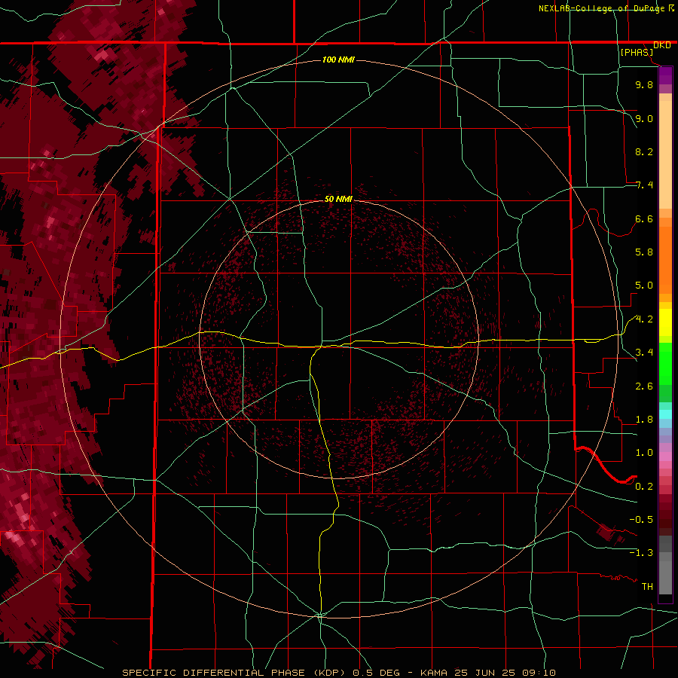Click the 9.0 value on color scale
Image resolution: width=678 pixels, height=678 pixels.
644,118
